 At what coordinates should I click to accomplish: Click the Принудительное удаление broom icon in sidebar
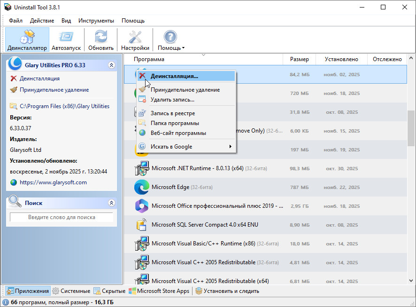click(x=14, y=90)
